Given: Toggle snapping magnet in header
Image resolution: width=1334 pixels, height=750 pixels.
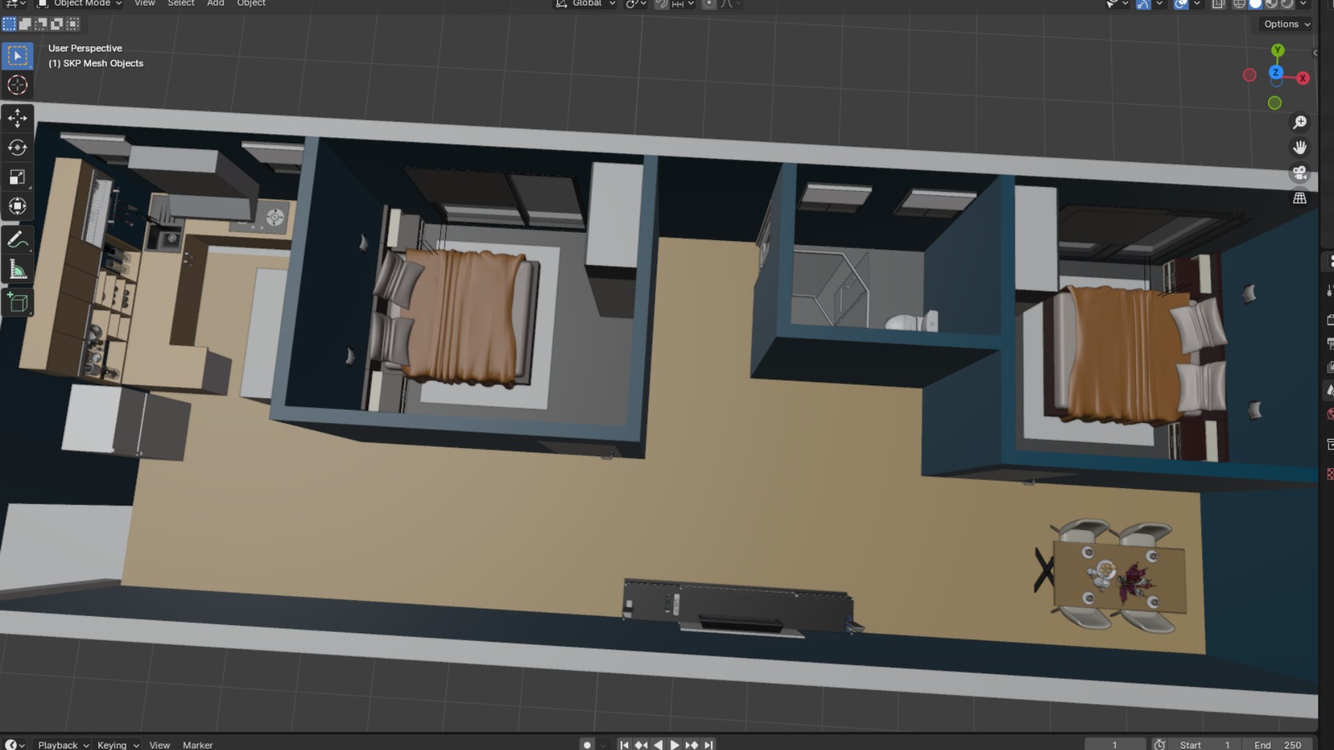Looking at the screenshot, I should [x=661, y=3].
